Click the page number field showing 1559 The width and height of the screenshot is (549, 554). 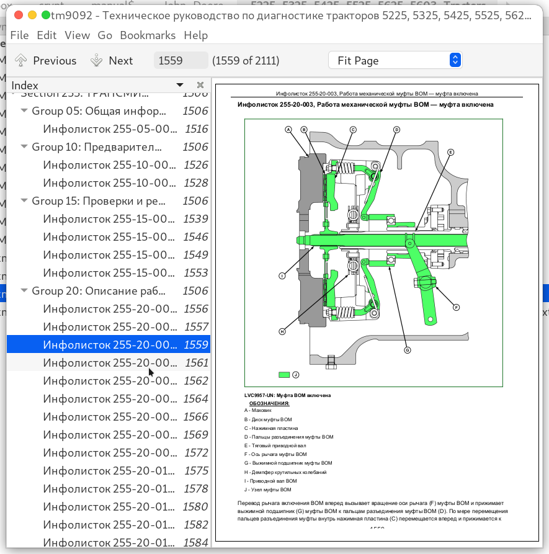(x=181, y=60)
